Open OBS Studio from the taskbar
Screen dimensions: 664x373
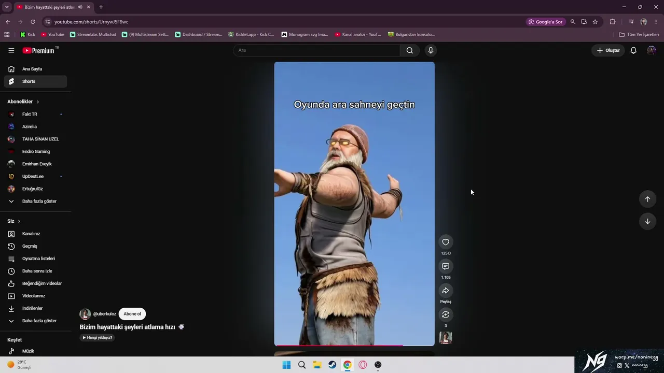[x=378, y=365]
